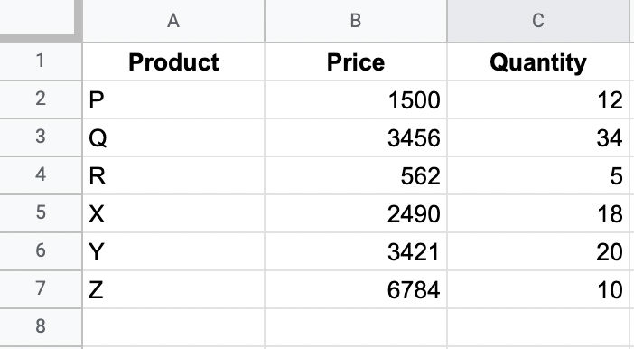634x349 pixels.
Task: Select the cell with price 562
Action: click(x=356, y=175)
